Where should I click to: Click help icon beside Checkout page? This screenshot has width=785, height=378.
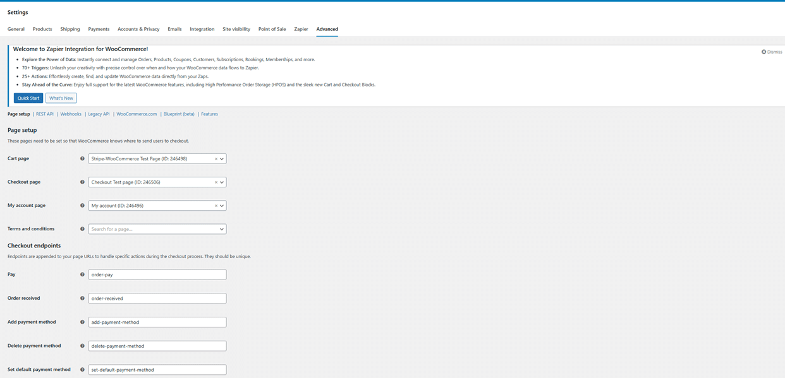(82, 182)
